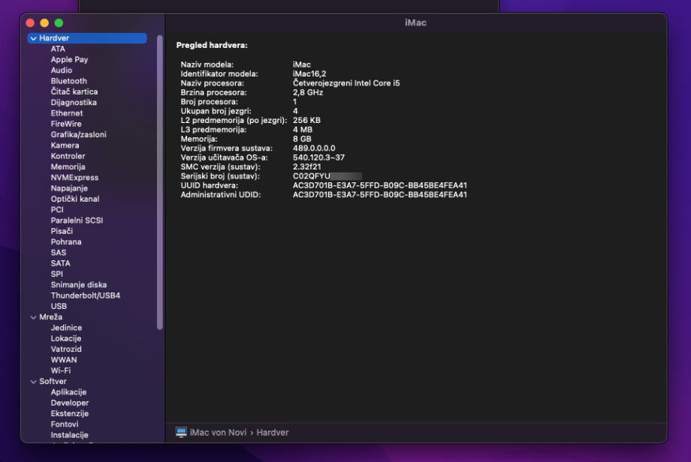Open Dijagnostika in the sidebar

coord(74,103)
